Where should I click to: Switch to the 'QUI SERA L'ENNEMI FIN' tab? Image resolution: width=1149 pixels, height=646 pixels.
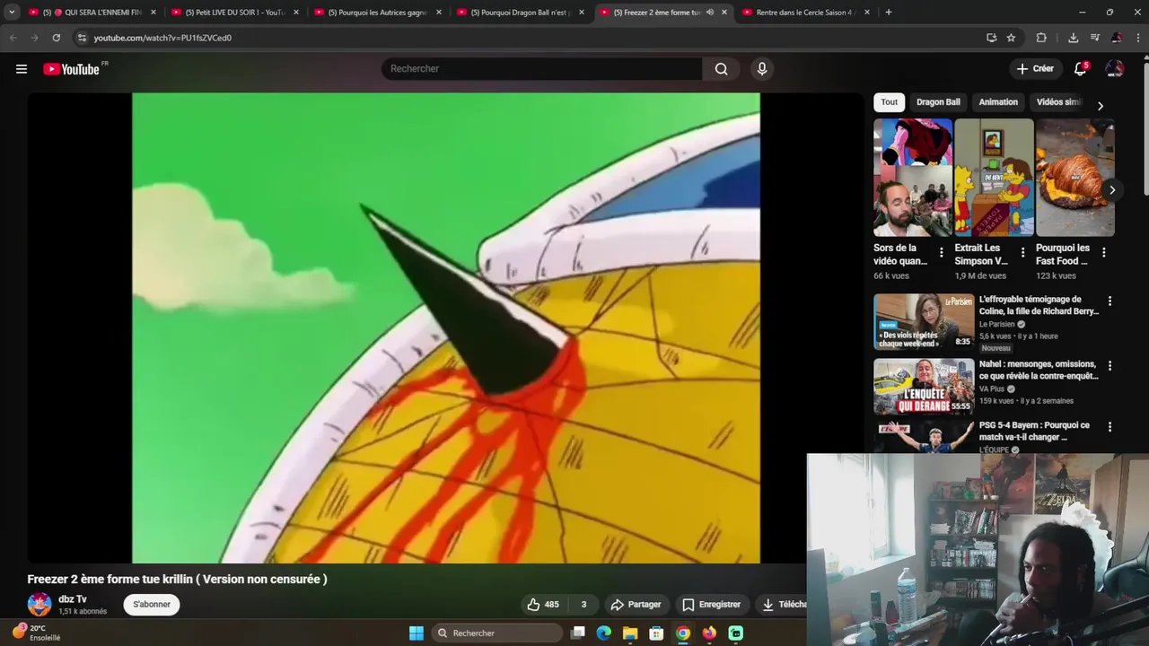coord(92,13)
